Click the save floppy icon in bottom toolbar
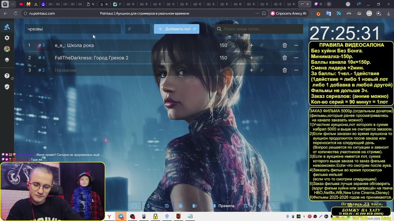 tap(167, 206)
